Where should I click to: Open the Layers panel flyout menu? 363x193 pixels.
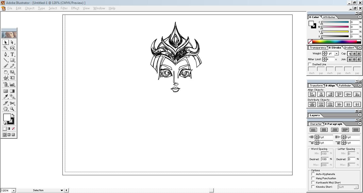click(x=360, y=115)
